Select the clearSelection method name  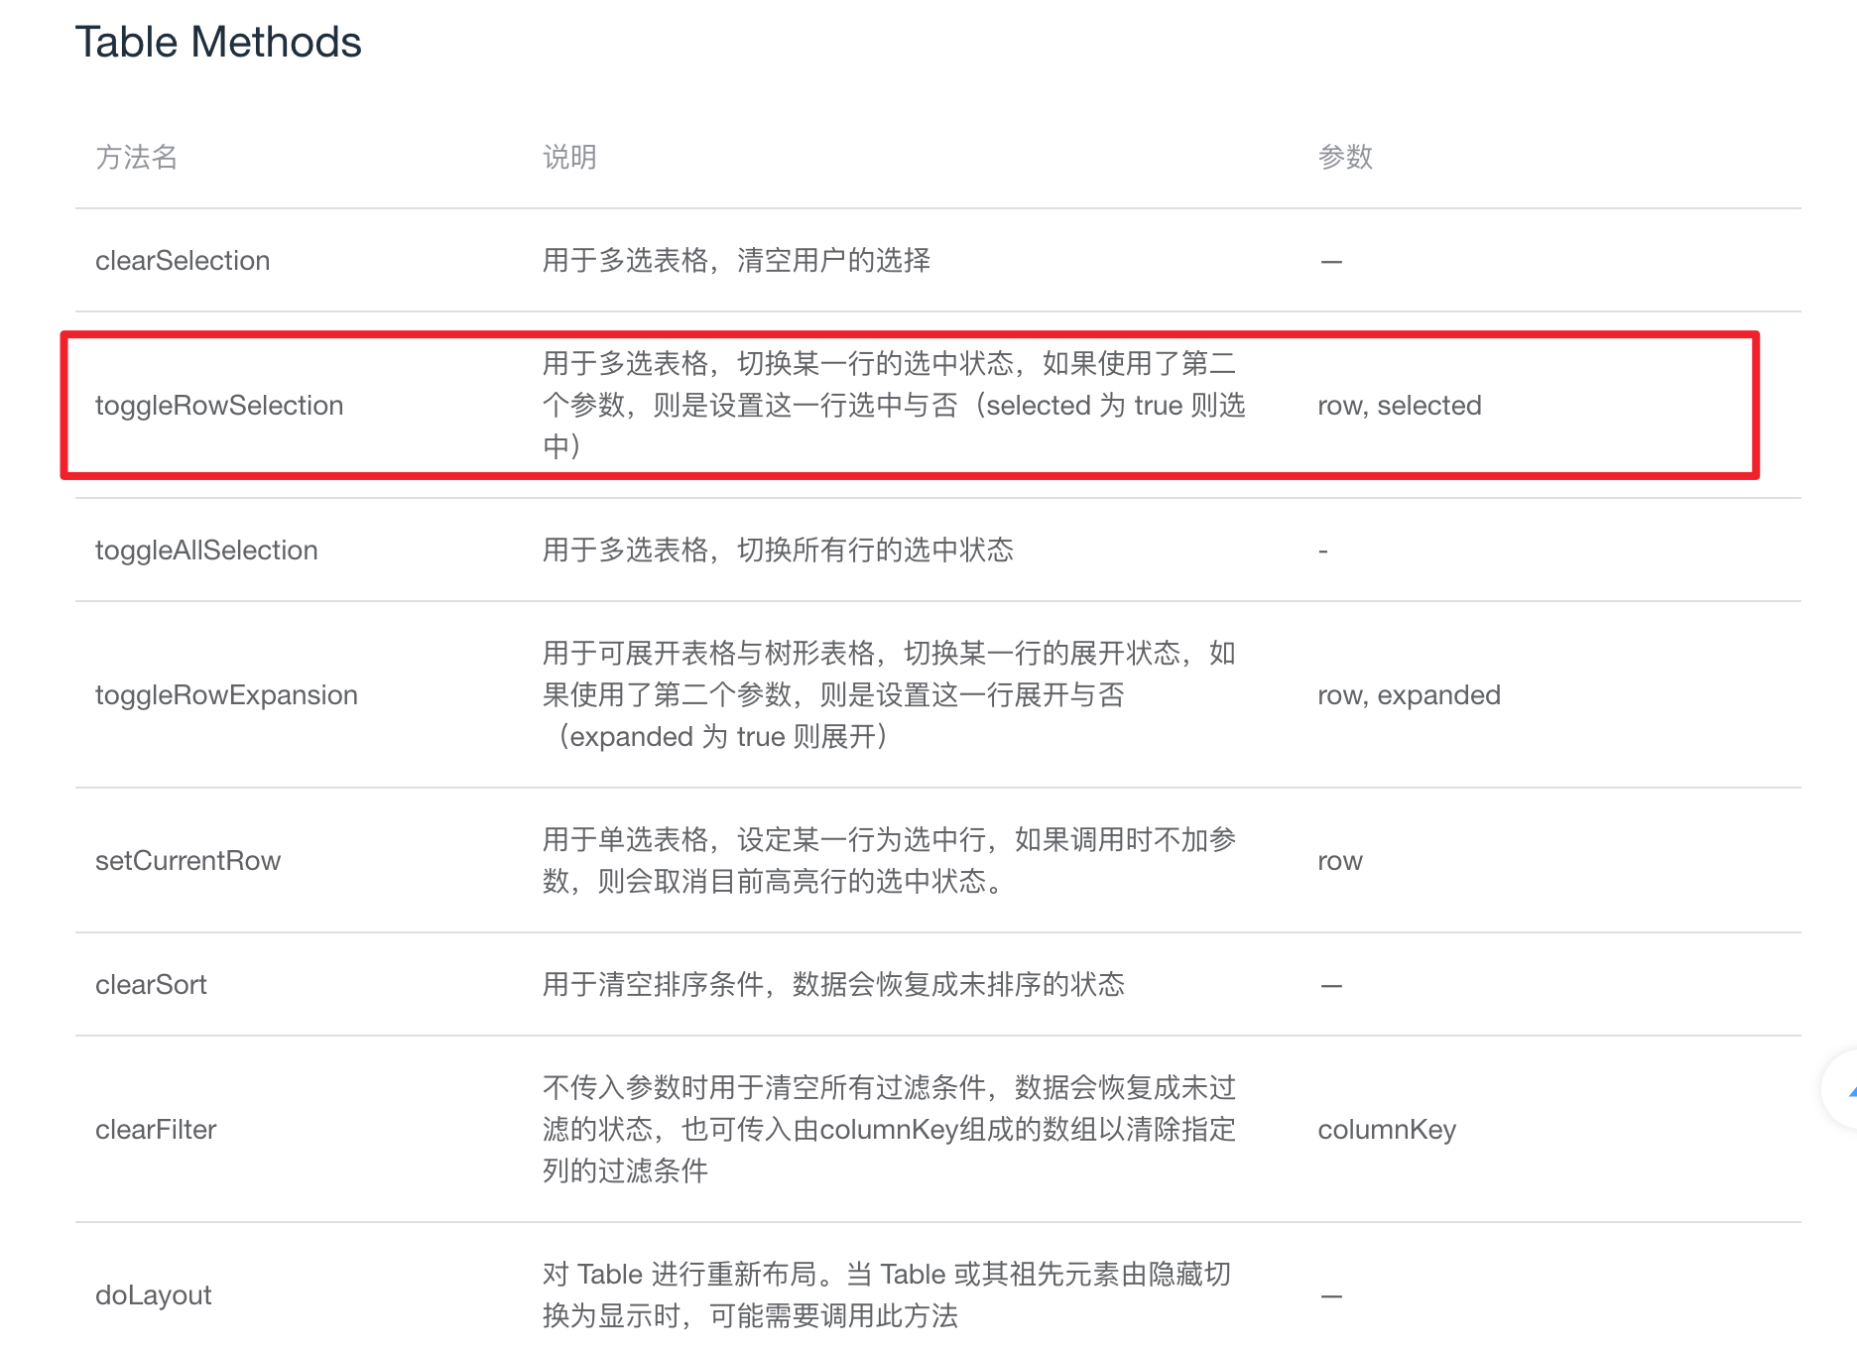[183, 260]
